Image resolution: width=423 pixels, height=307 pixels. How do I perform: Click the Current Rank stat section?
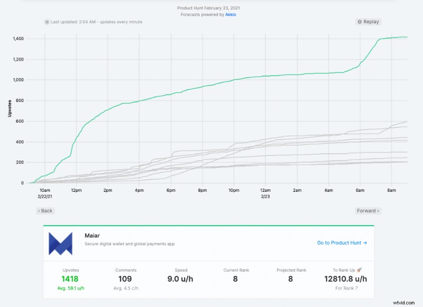[x=236, y=274]
